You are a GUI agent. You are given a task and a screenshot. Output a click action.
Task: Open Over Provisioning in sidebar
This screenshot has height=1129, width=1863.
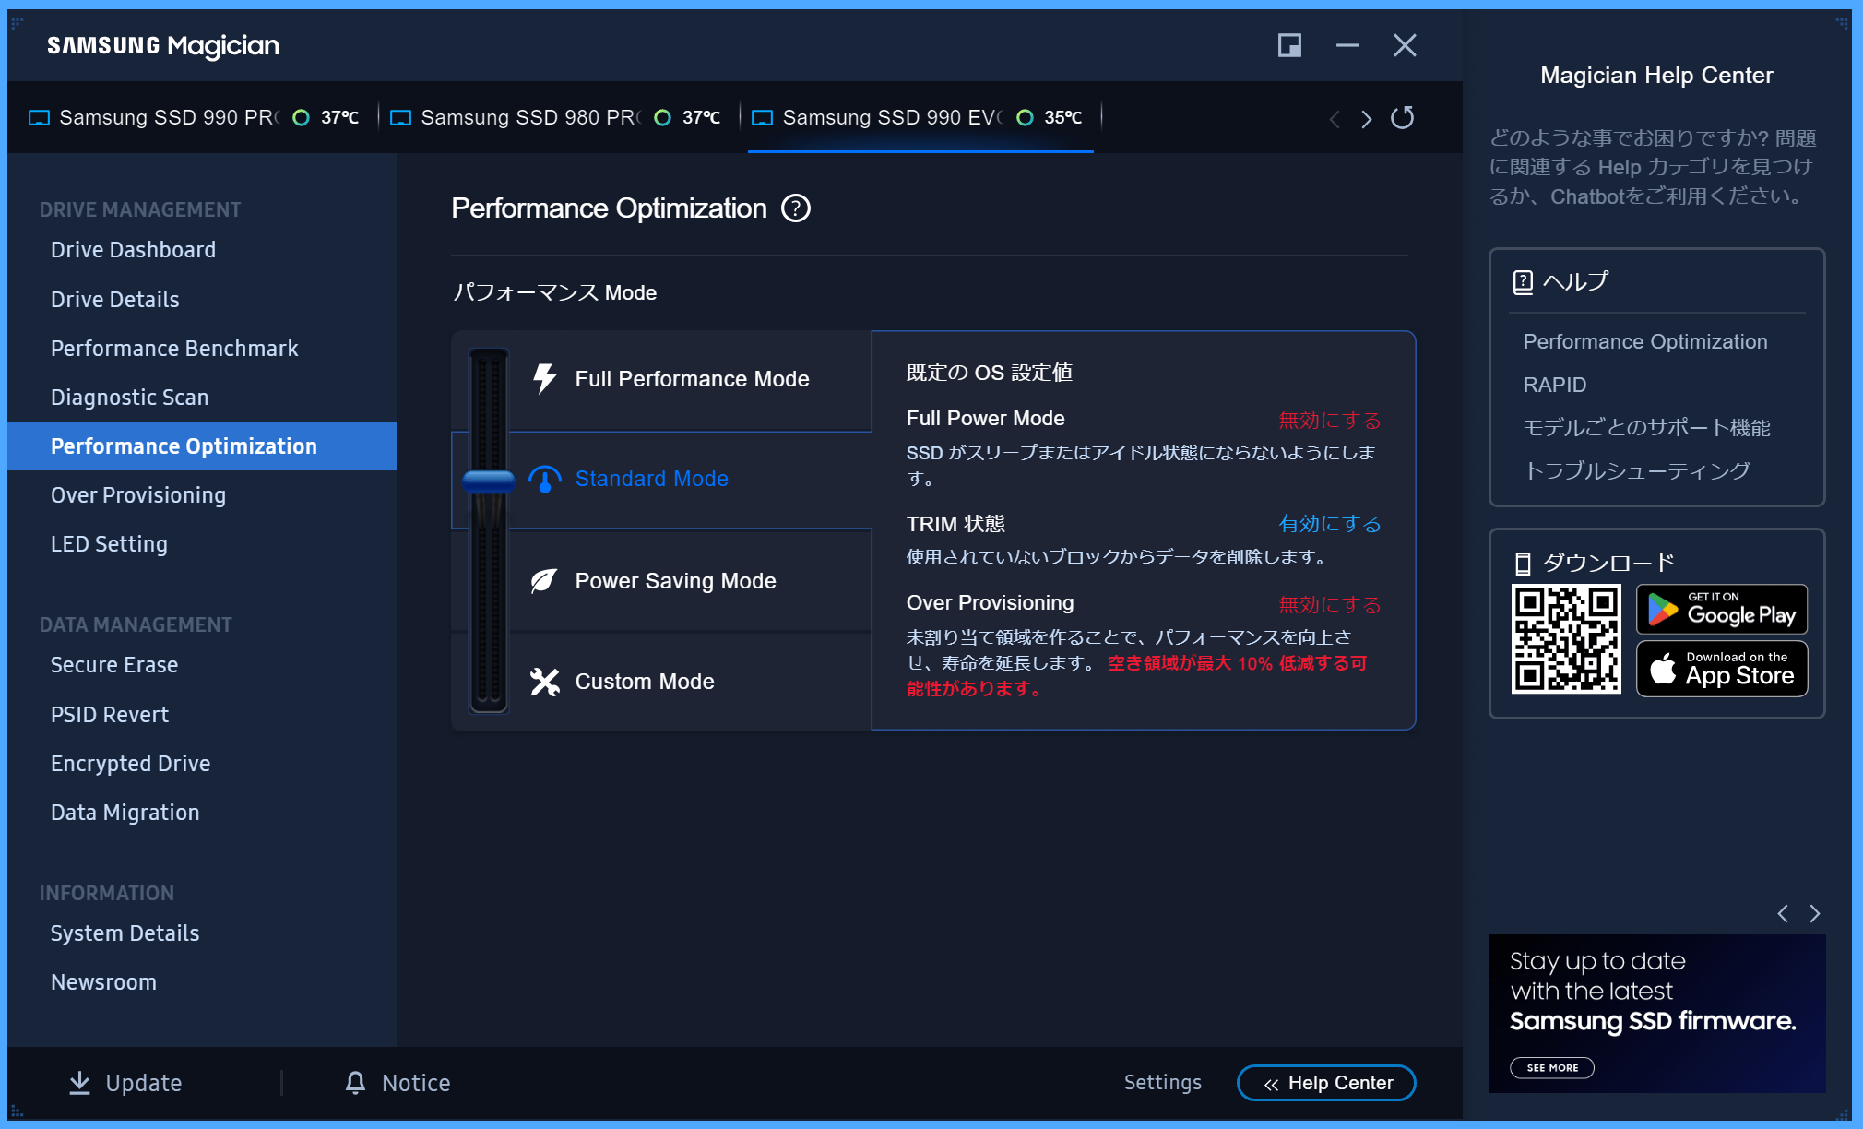coord(138,495)
